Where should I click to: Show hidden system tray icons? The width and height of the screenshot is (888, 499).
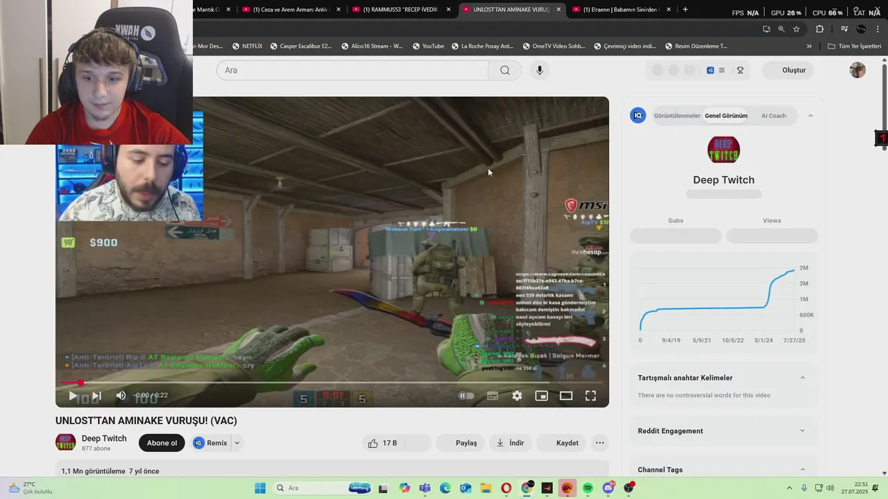(x=789, y=488)
